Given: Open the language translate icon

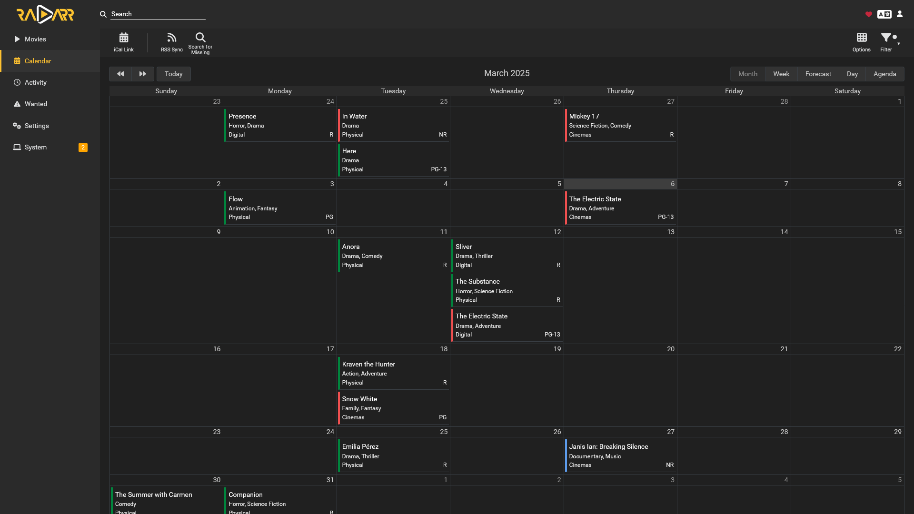Looking at the screenshot, I should [884, 14].
